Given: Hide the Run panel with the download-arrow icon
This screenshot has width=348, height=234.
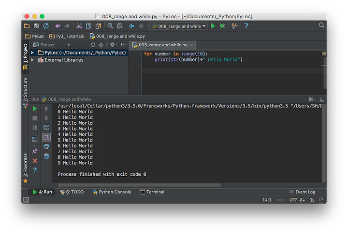Looking at the screenshot, I should tap(321, 99).
